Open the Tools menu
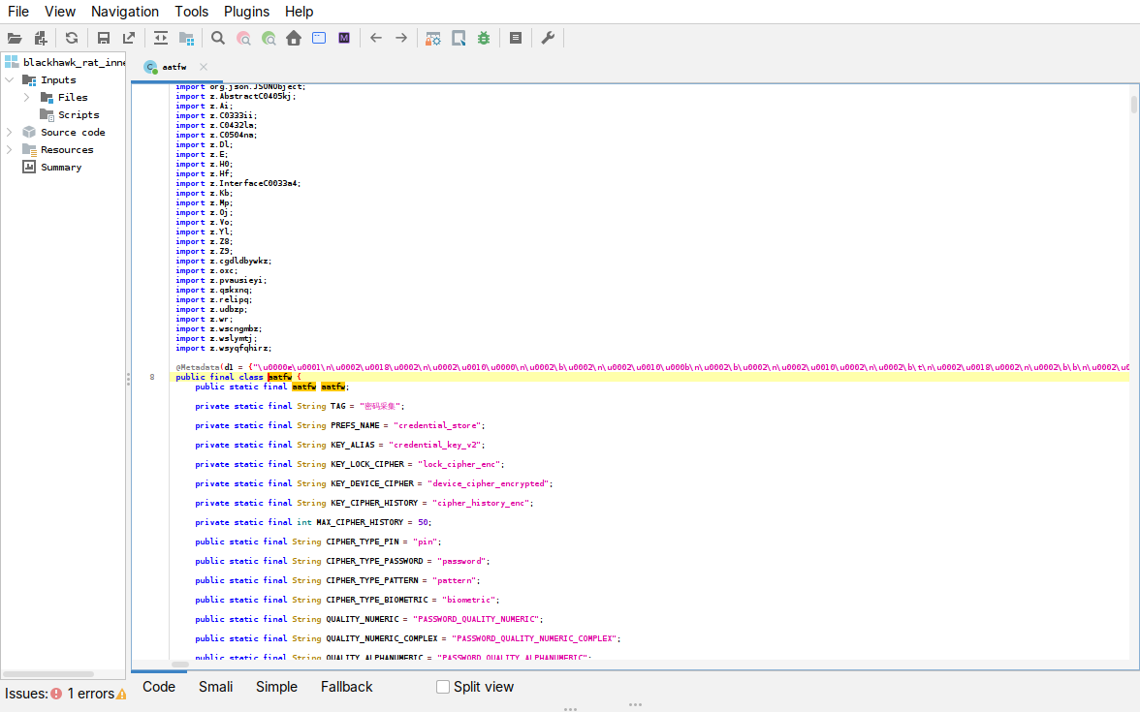The image size is (1140, 712). (191, 12)
